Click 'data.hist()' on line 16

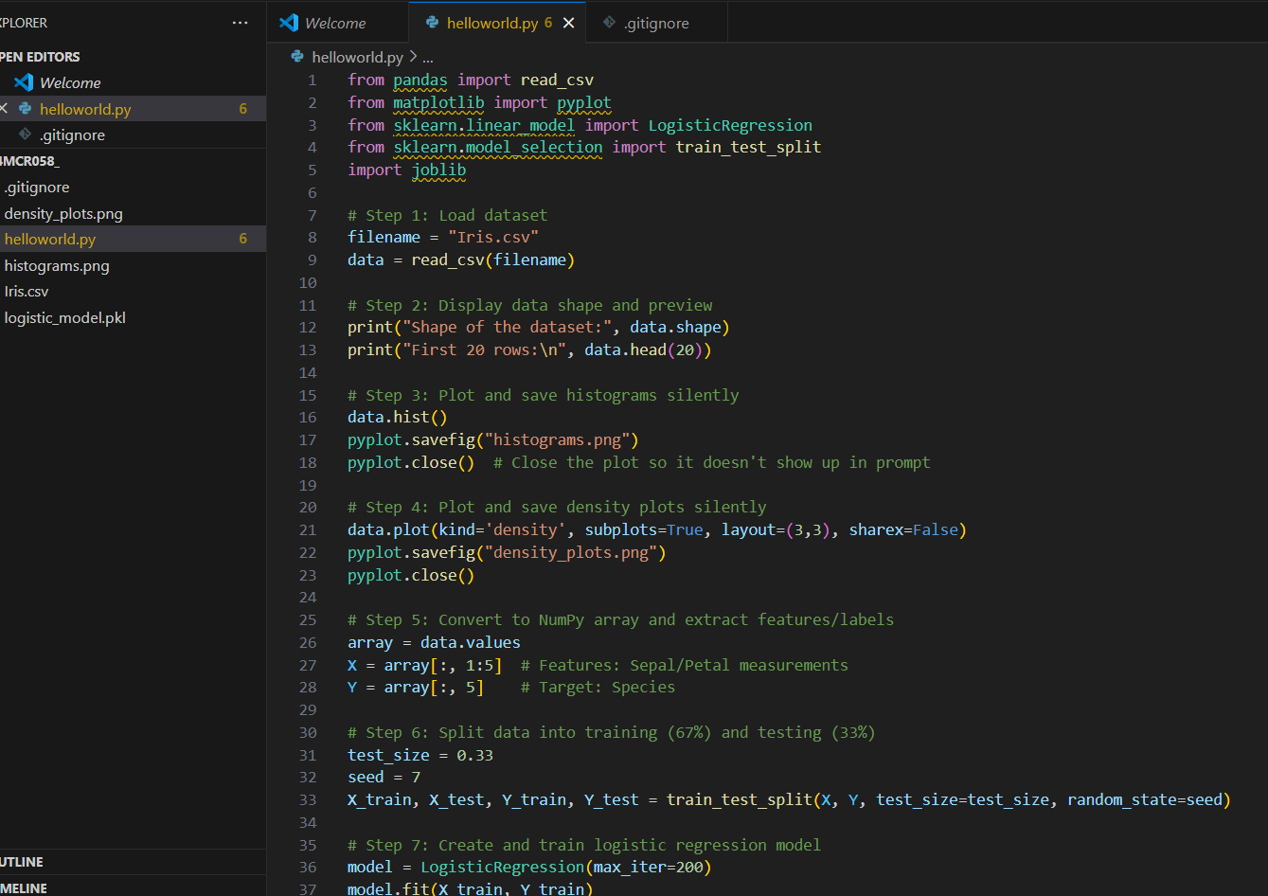[398, 418]
